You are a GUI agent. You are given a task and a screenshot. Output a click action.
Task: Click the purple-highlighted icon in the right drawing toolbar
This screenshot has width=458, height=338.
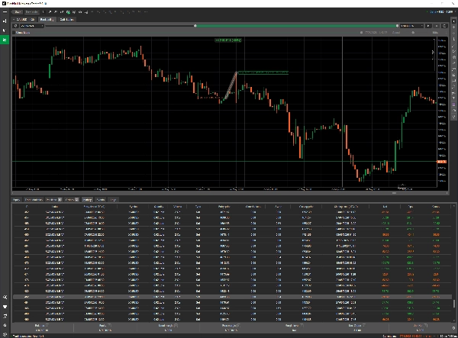453,105
